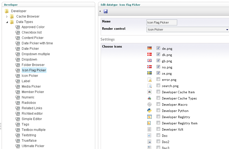Click the Developer Cache Item icon

point(150,92)
